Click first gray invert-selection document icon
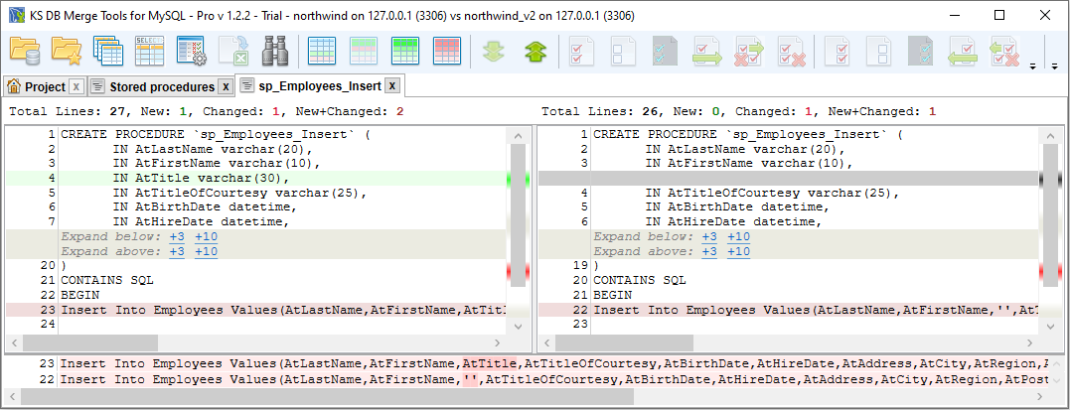The image size is (1070, 410). tap(667, 52)
